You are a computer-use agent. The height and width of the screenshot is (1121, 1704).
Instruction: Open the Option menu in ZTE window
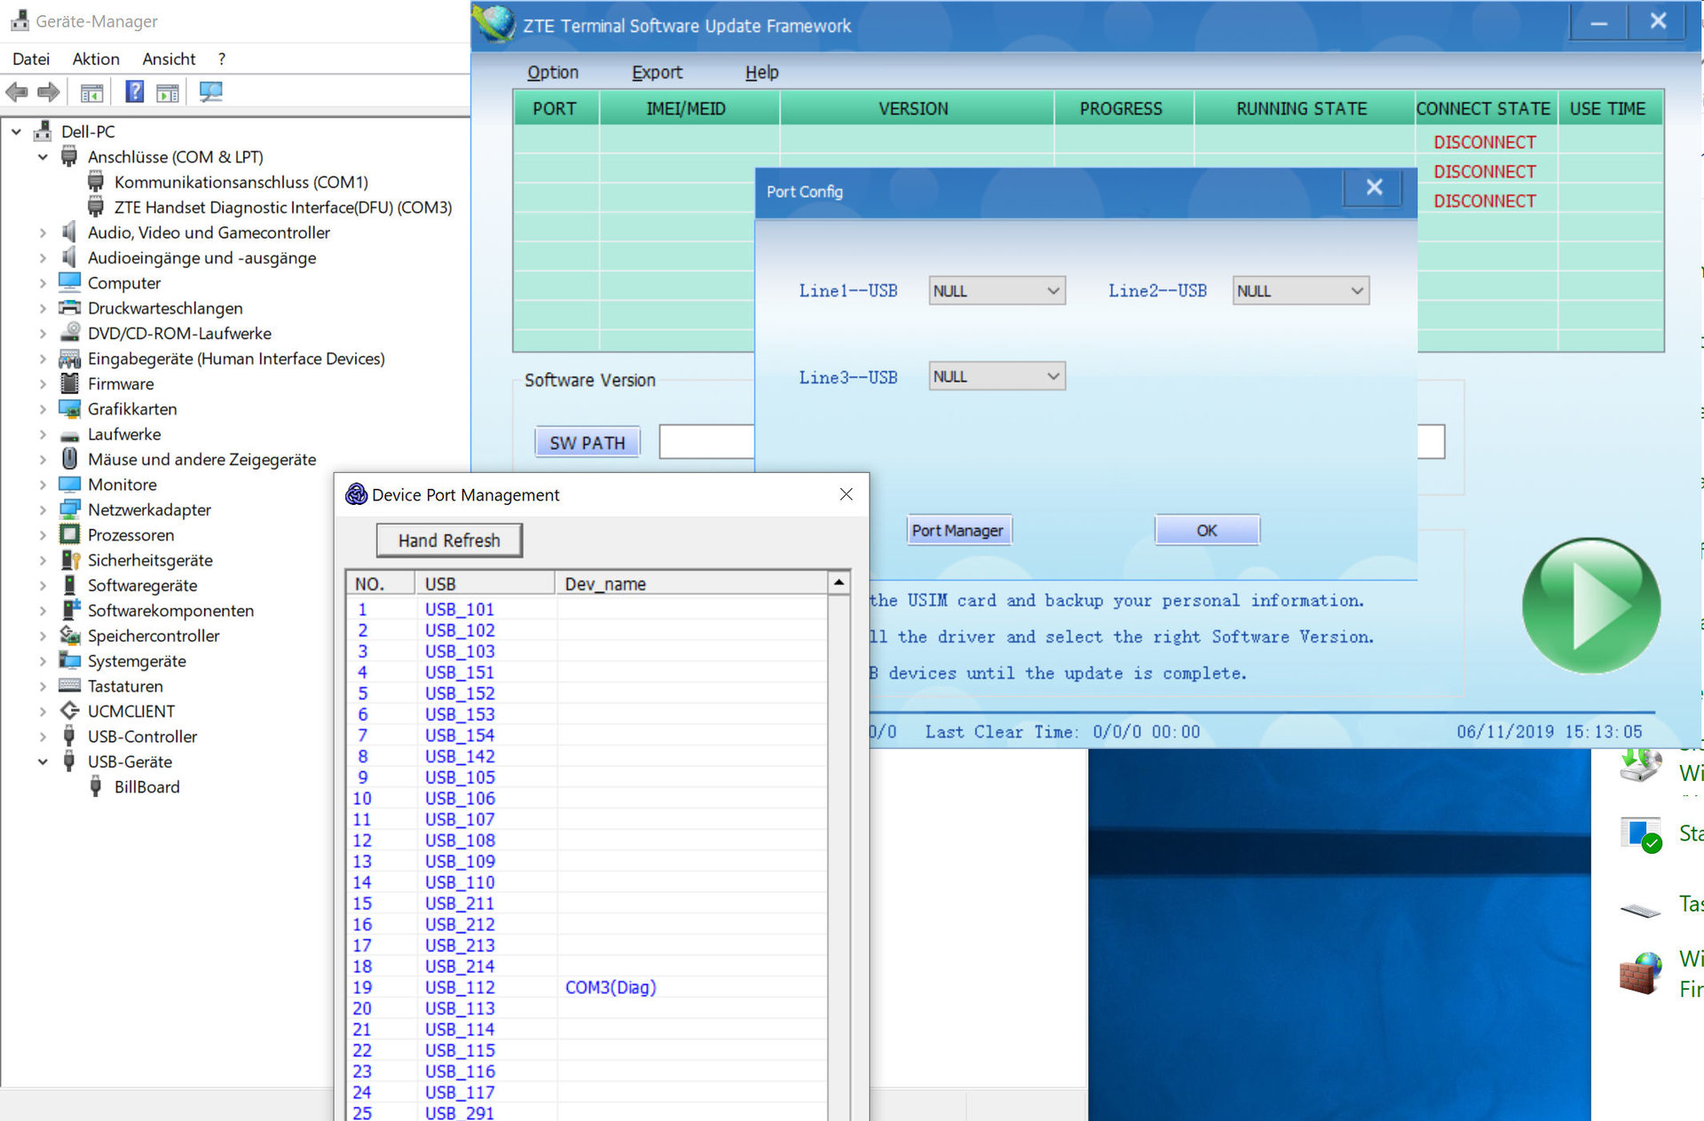point(553,72)
